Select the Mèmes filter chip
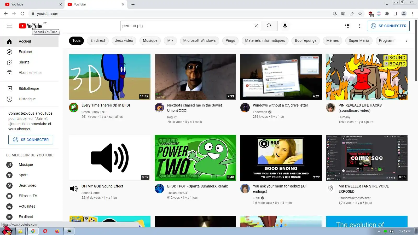This screenshot has width=418, height=235. click(333, 40)
